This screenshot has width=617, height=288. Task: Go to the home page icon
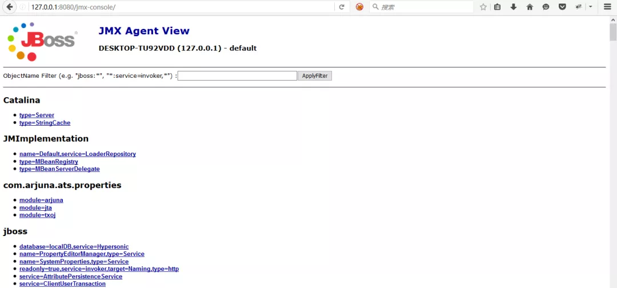530,7
